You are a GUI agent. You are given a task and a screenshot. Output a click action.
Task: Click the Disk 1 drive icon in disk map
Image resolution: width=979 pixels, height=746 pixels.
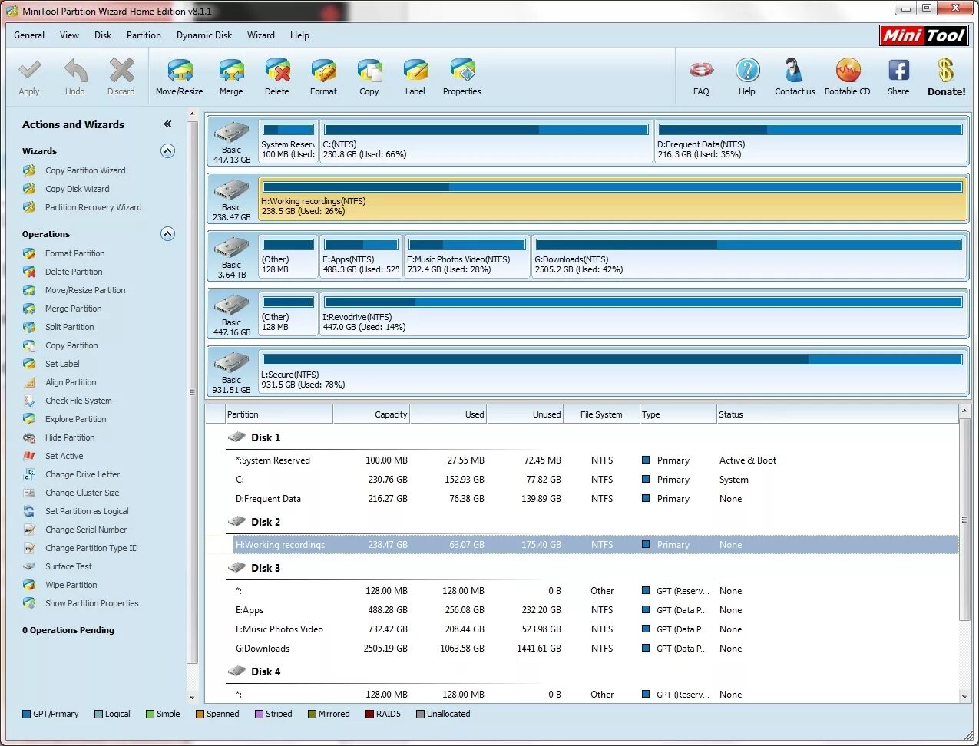[x=231, y=133]
